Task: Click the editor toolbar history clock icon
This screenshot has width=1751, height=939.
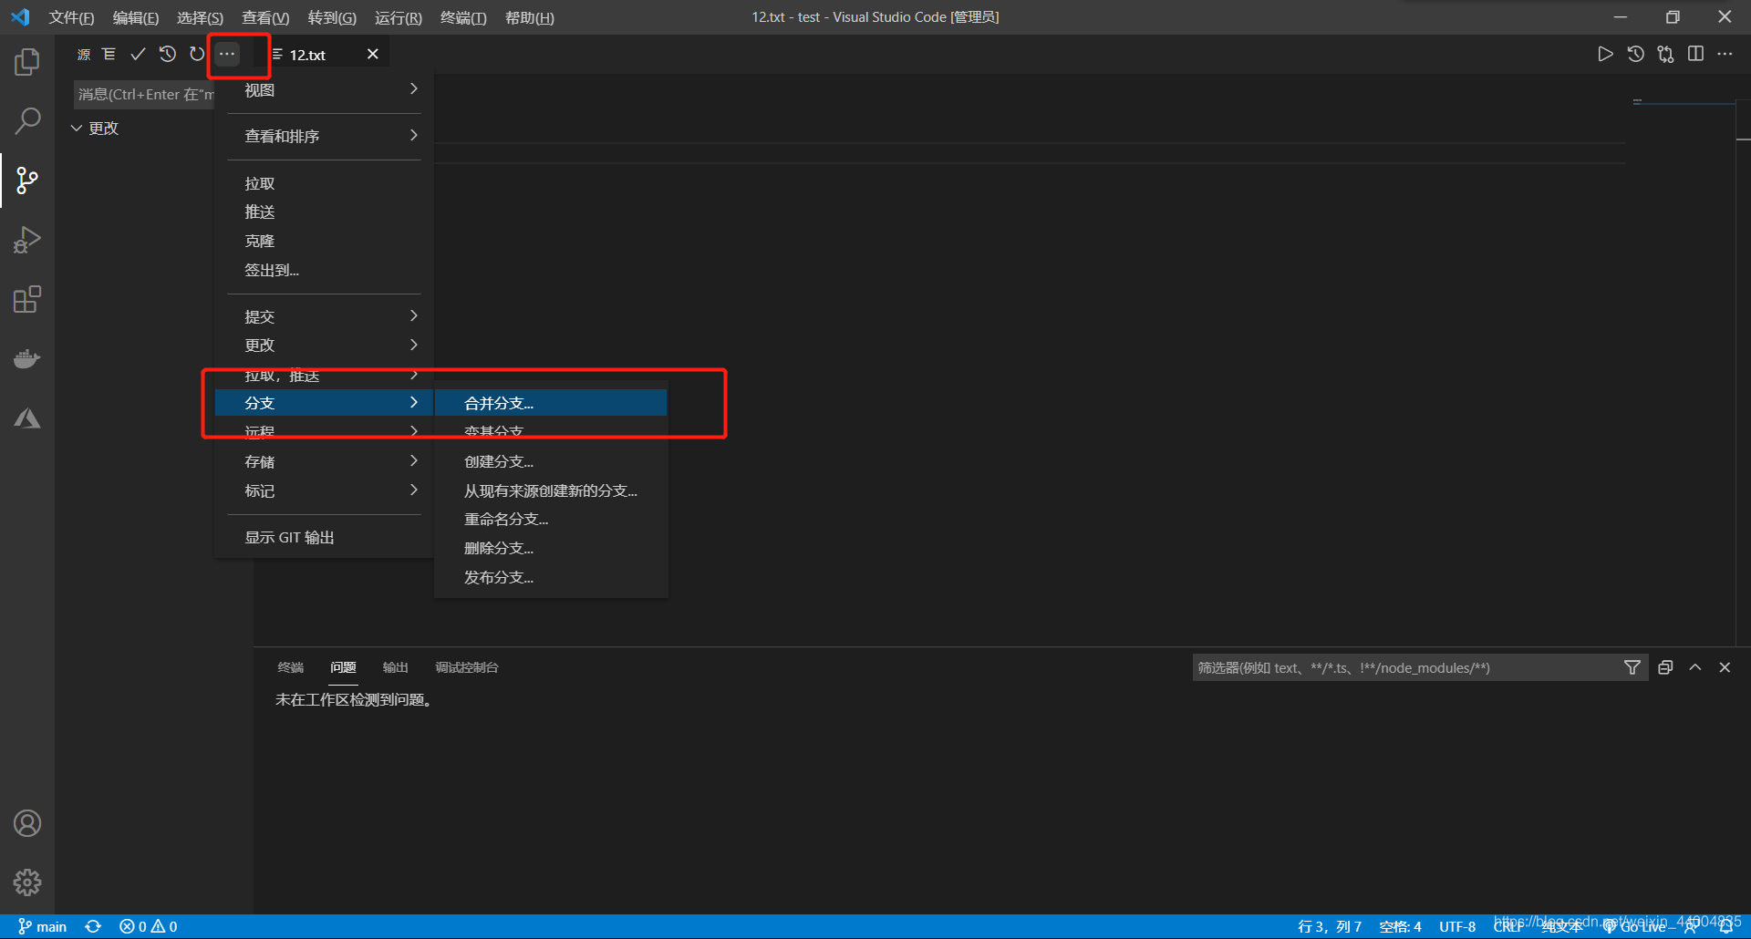Action: click(1635, 54)
